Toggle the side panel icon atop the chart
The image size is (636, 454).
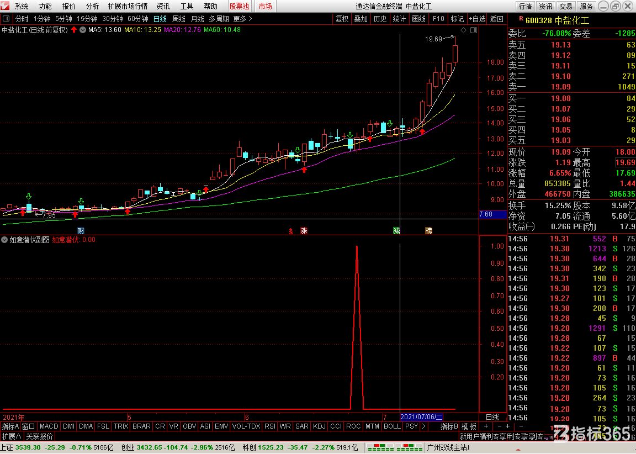coord(473,30)
